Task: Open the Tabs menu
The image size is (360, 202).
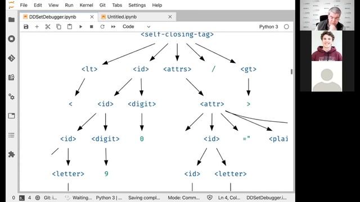Action: click(x=117, y=5)
